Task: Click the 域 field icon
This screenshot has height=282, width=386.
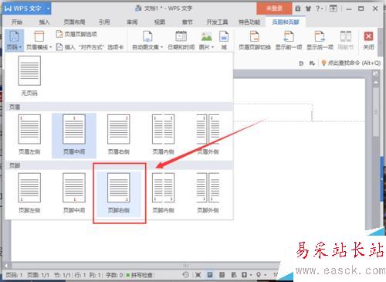Action: [x=224, y=36]
